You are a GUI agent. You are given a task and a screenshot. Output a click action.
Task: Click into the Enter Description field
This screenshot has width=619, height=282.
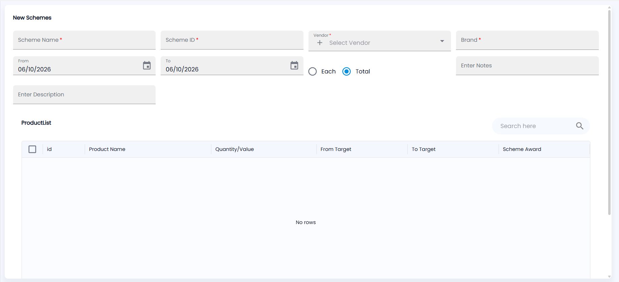click(84, 95)
